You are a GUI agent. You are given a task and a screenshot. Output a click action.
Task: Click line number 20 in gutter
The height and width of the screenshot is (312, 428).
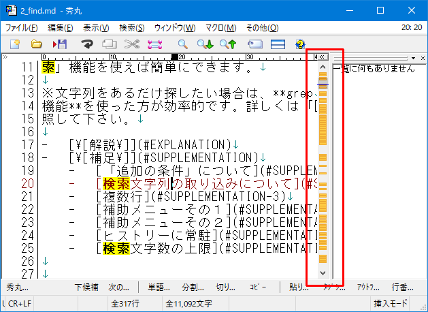coord(28,184)
